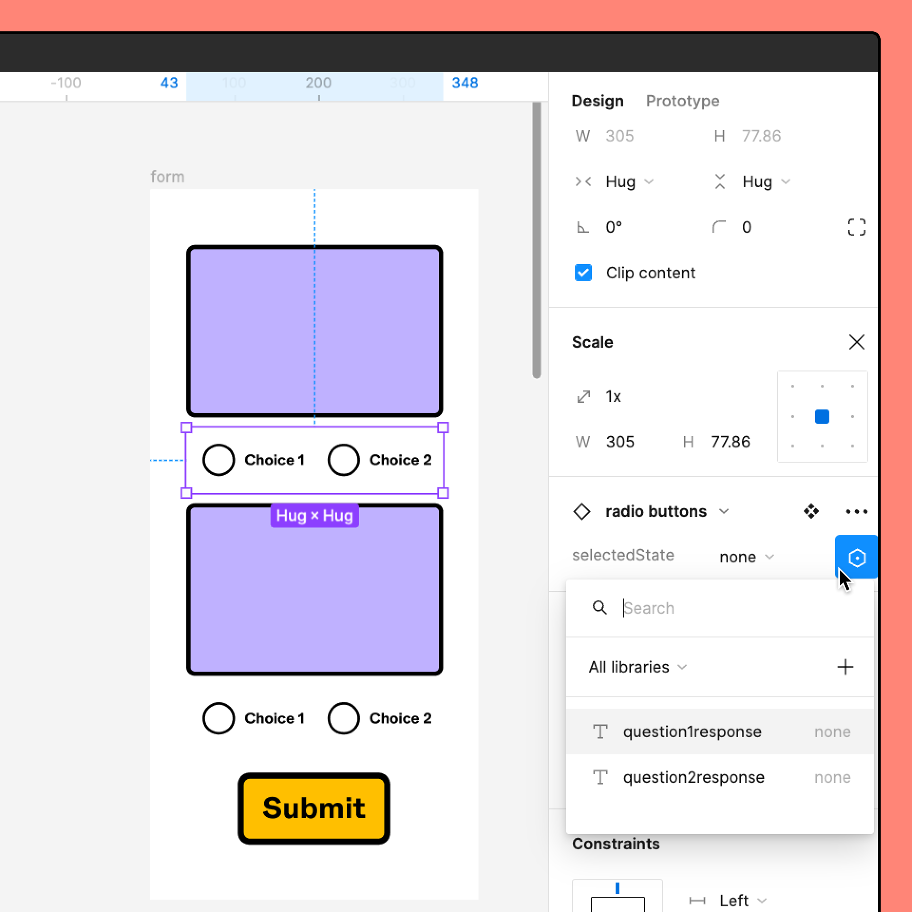Select the top Choice 1 radio button

click(218, 460)
